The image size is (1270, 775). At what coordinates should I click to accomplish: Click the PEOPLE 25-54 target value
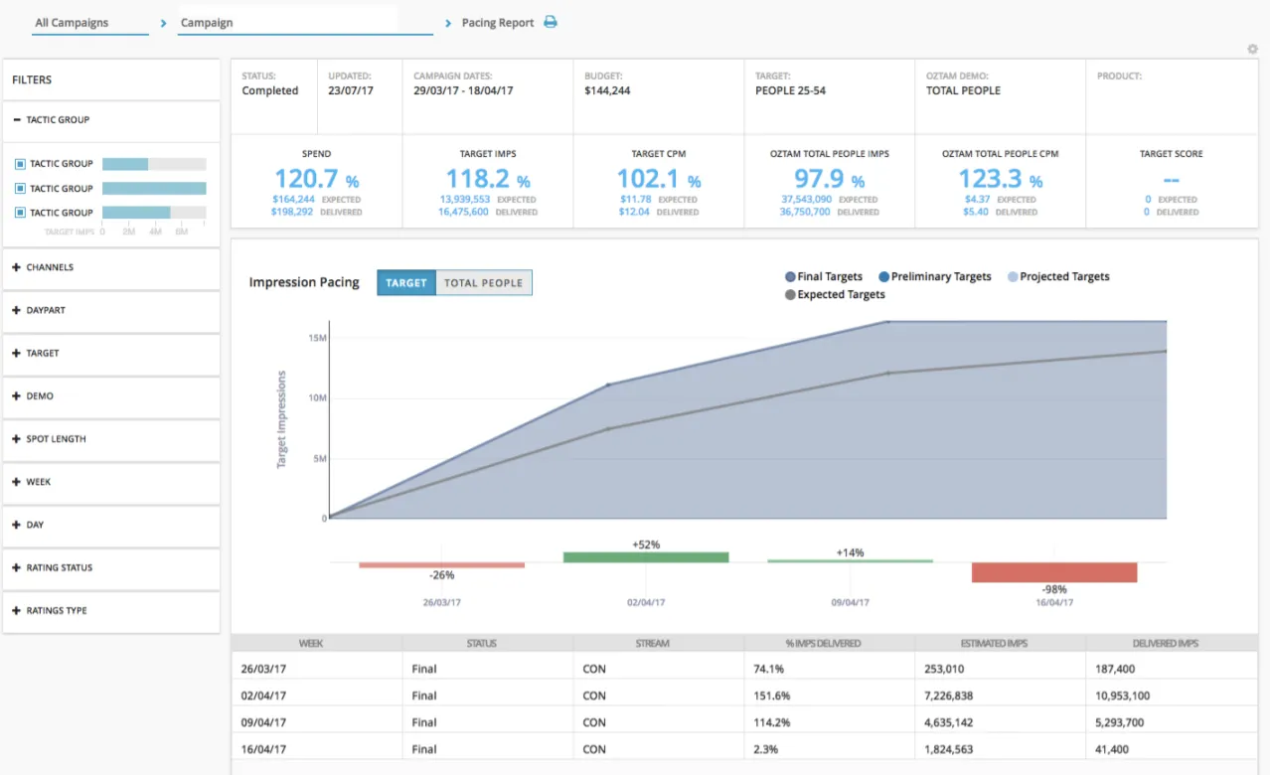790,90
